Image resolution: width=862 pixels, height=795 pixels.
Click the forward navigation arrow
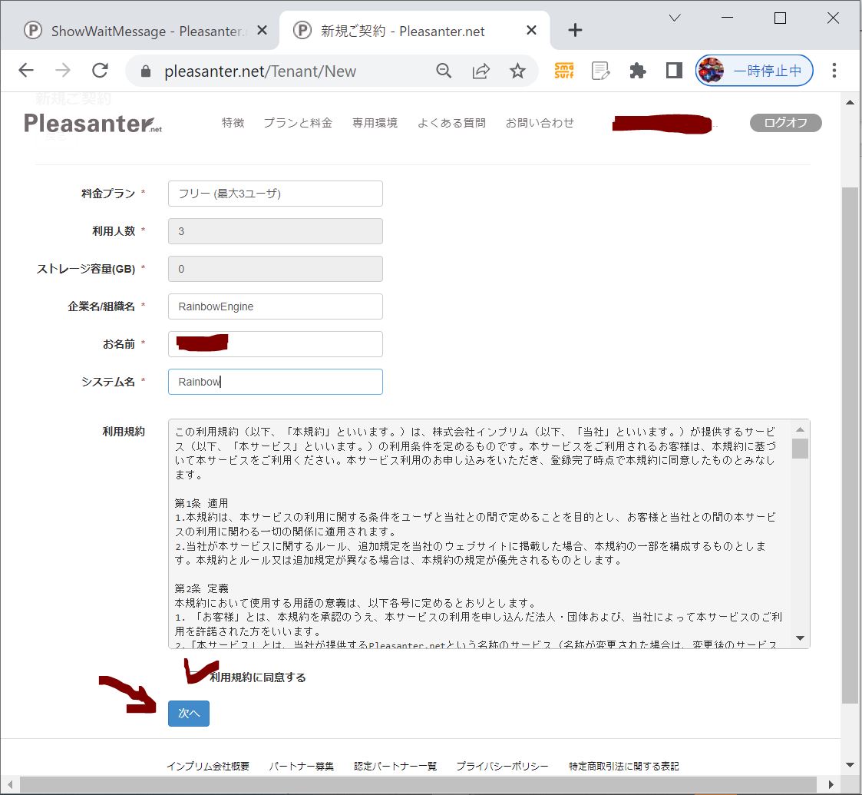click(63, 71)
